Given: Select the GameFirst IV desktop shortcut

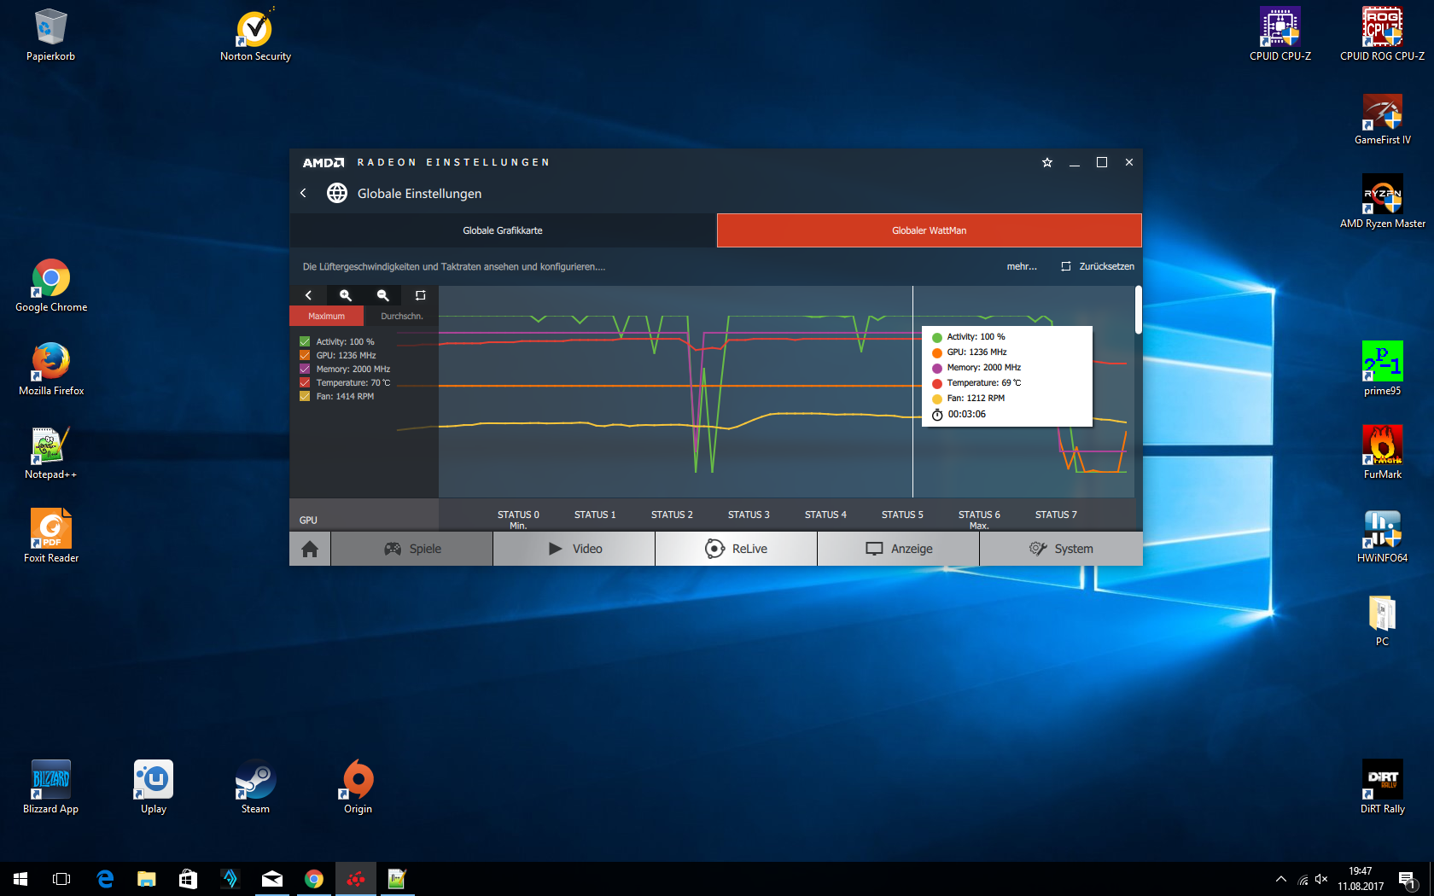Looking at the screenshot, I should click(1383, 119).
